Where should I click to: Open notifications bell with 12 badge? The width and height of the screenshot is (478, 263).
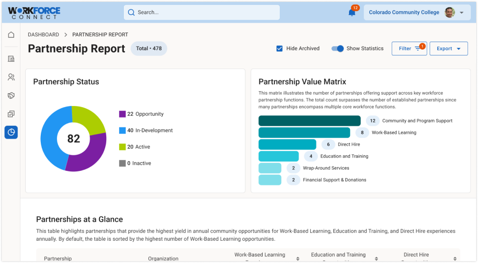[352, 12]
